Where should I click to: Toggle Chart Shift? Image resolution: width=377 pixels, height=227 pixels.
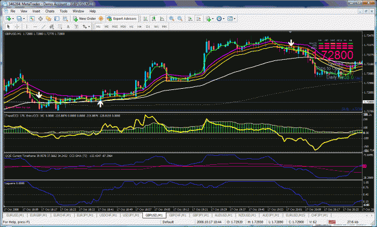point(198,19)
